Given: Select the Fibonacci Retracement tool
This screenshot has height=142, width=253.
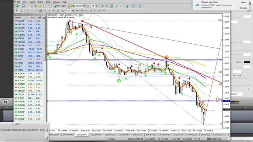Looking at the screenshot, I should point(45,11).
